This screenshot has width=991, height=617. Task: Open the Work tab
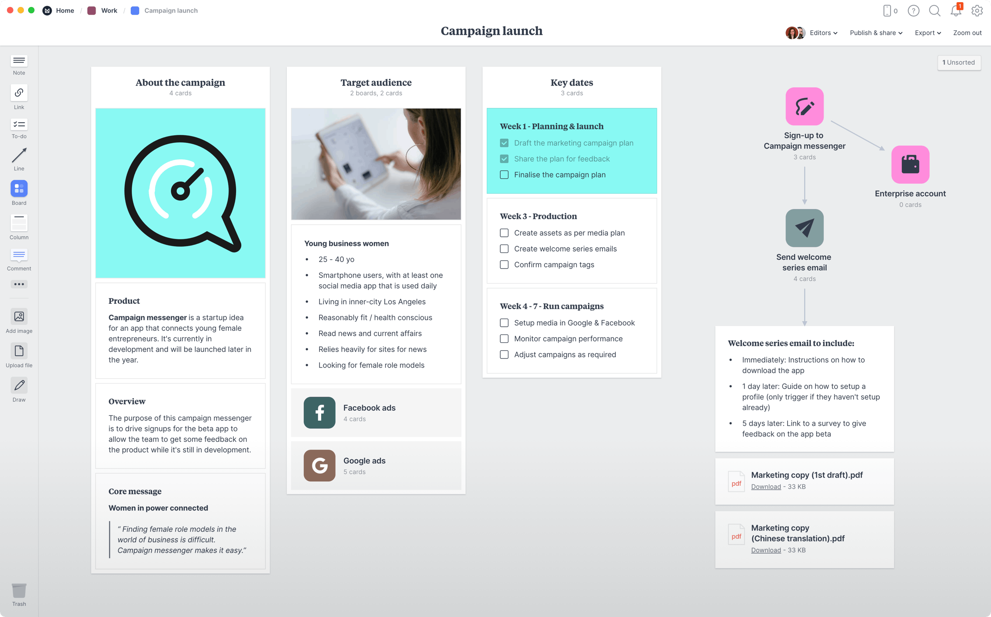[107, 10]
